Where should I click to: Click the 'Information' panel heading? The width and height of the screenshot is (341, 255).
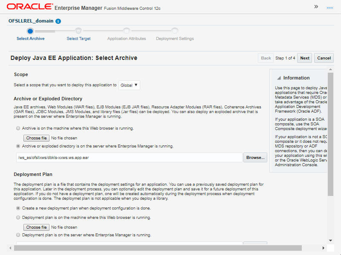296,78
